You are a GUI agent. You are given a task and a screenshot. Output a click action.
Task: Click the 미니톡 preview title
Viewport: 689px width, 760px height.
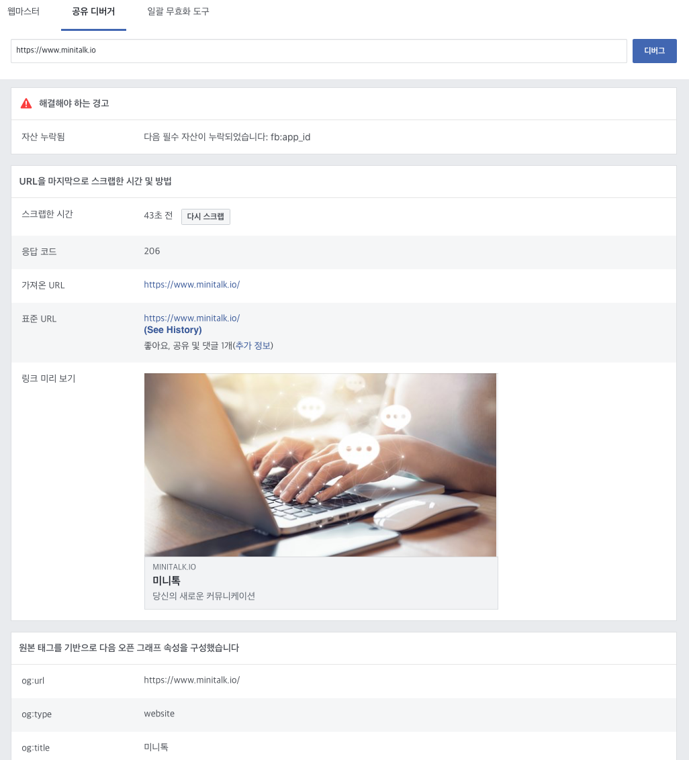coord(167,580)
